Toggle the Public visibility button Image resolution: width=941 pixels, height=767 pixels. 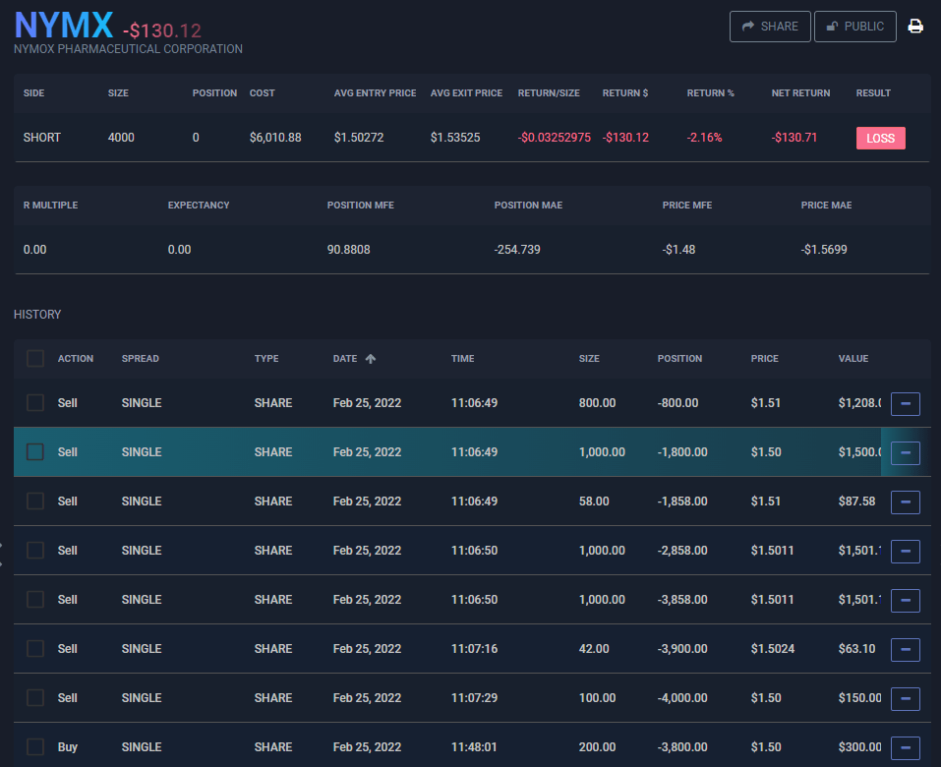(854, 27)
